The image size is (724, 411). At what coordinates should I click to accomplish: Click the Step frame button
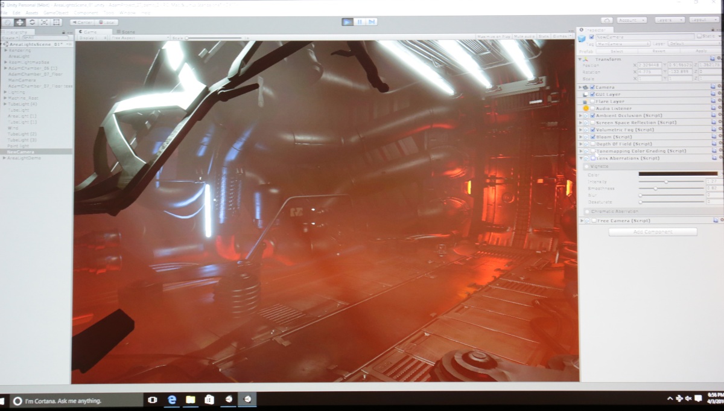372,22
